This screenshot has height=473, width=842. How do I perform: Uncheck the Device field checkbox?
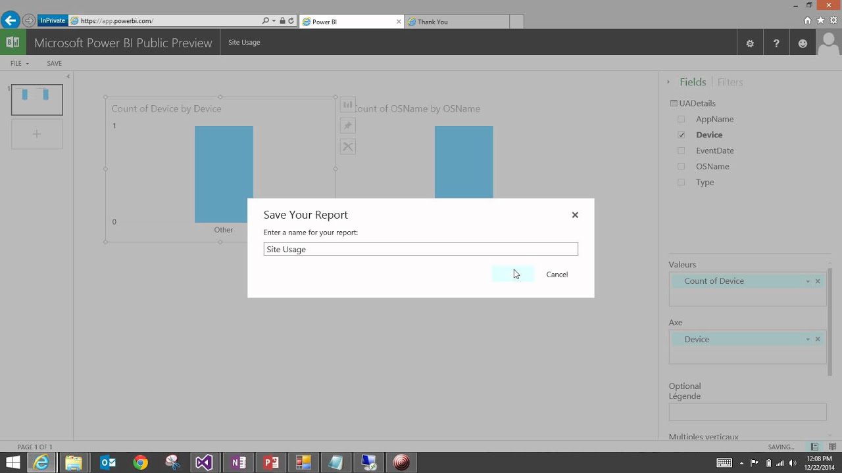tap(681, 135)
